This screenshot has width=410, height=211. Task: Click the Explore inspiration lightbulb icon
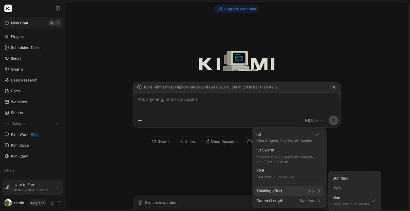click(140, 203)
